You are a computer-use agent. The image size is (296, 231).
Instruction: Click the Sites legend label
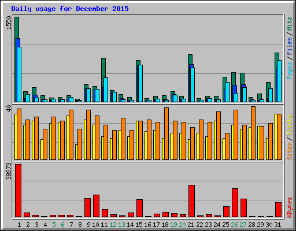click(290, 151)
